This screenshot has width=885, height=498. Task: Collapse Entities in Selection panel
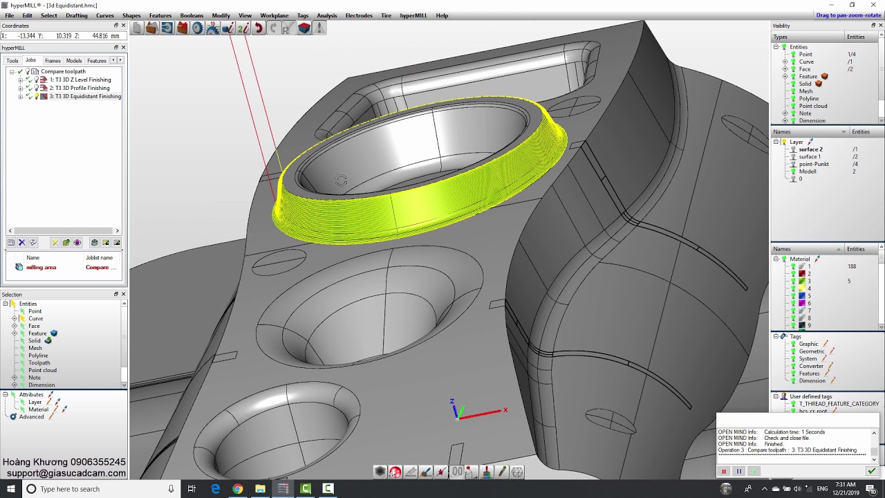pos(6,304)
